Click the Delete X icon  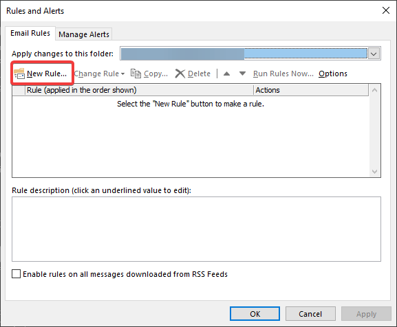click(x=180, y=74)
